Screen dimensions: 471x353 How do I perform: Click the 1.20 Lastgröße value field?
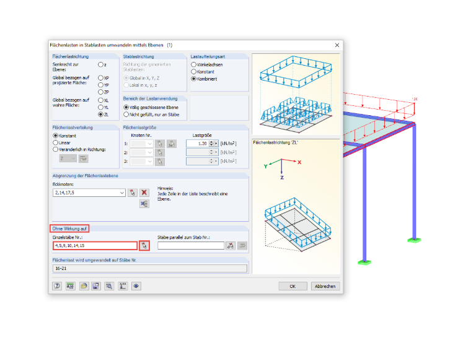pos(197,144)
